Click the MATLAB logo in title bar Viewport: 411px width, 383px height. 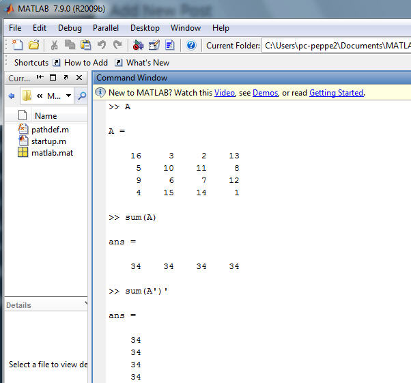point(10,9)
